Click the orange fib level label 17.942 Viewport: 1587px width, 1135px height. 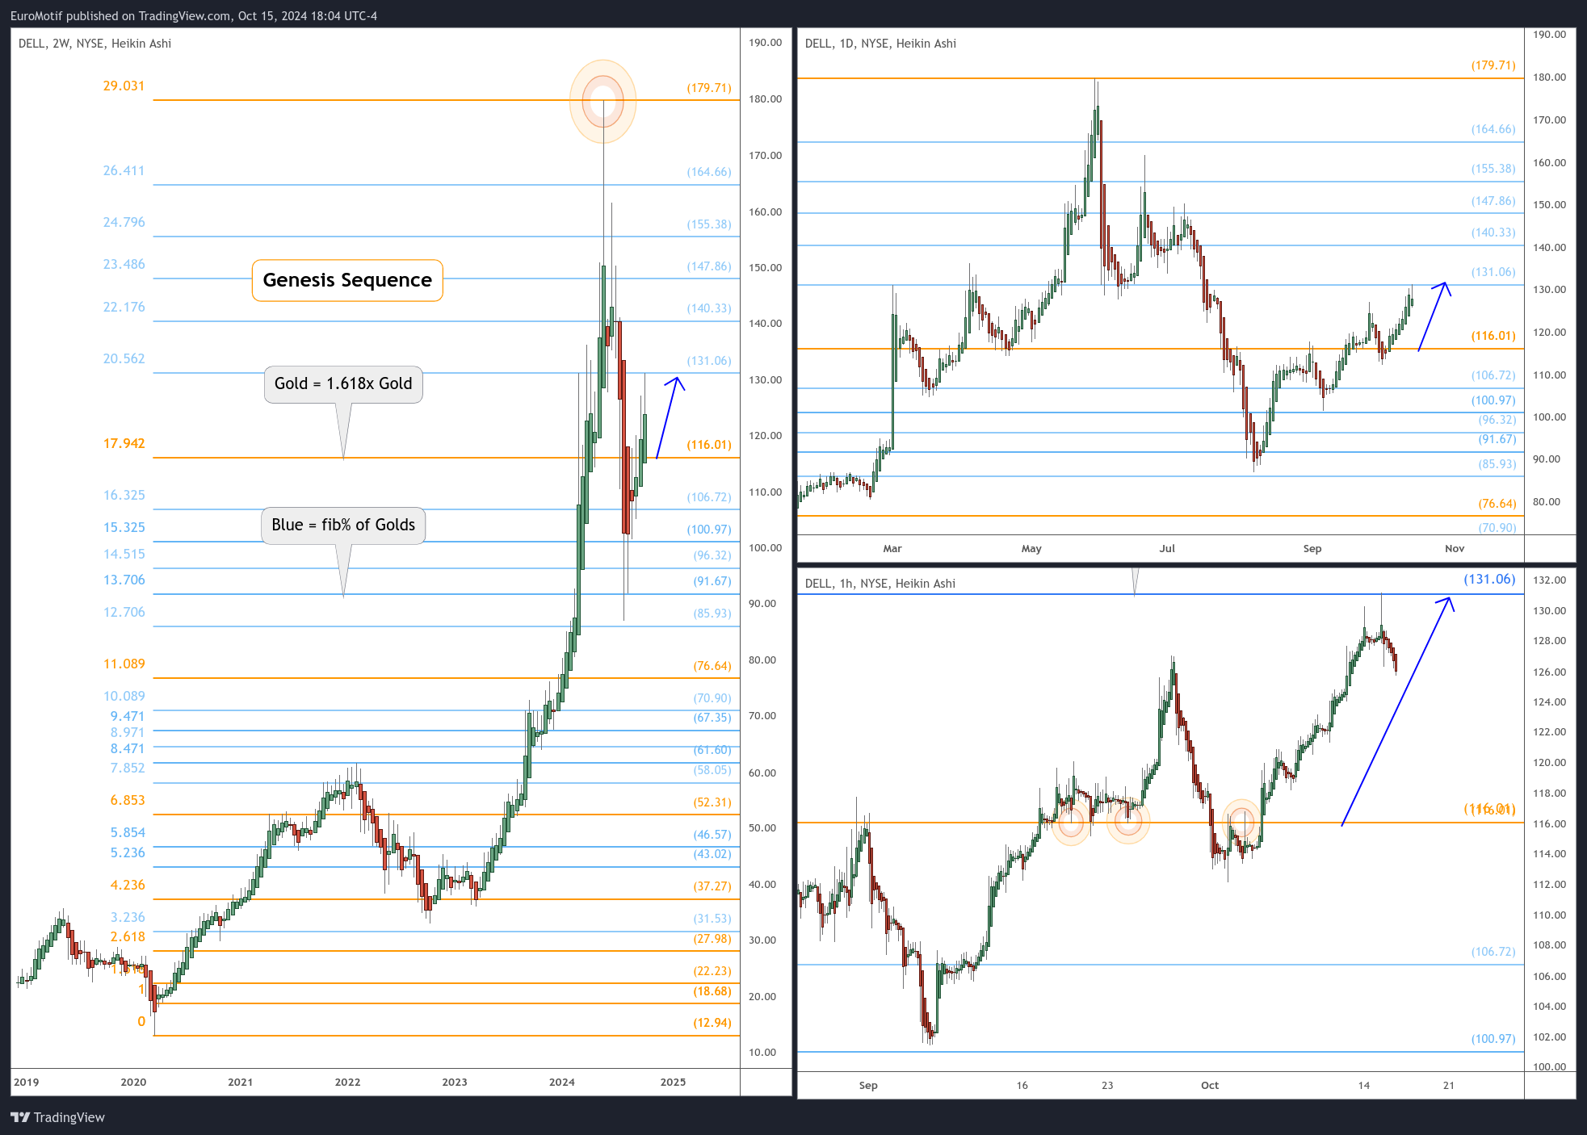click(124, 443)
